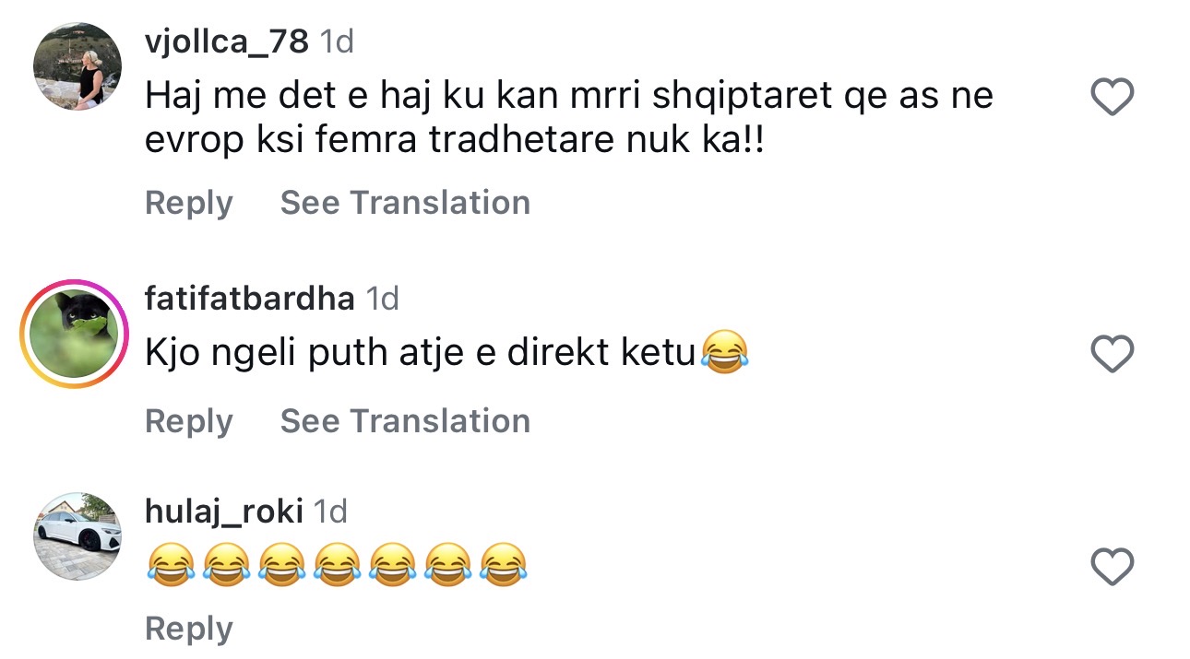The image size is (1190, 659).
Task: Like fatifatbardha's comment with the heart
Action: click(1112, 354)
